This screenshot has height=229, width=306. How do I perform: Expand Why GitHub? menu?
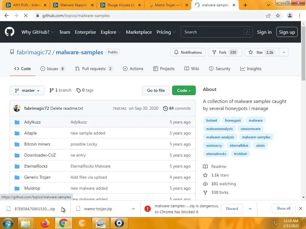point(38,32)
